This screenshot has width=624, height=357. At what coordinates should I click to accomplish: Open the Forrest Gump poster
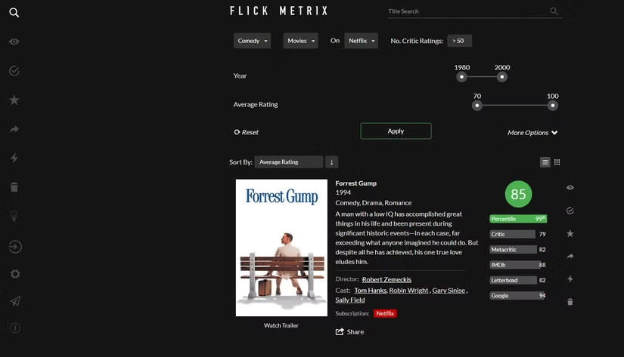[282, 248]
